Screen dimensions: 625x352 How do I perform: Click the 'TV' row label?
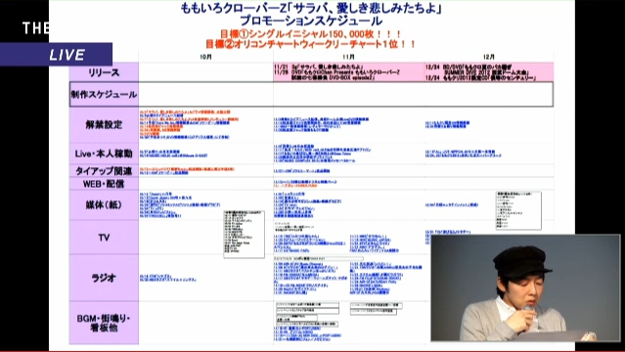pos(104,238)
